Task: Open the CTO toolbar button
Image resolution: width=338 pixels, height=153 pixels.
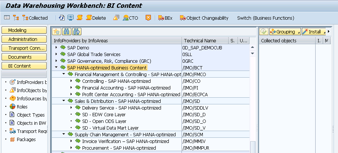Action: click(130, 18)
